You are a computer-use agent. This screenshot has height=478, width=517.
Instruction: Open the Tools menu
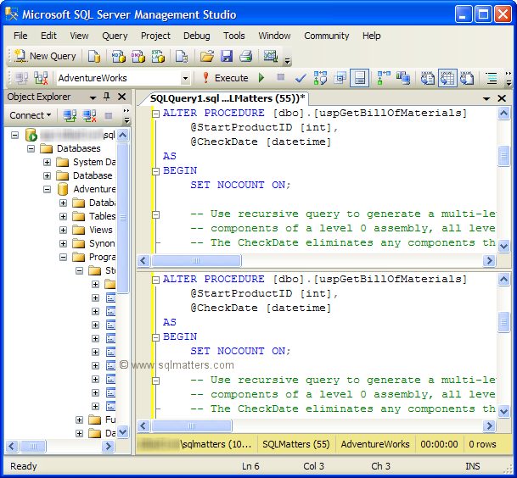click(x=234, y=36)
